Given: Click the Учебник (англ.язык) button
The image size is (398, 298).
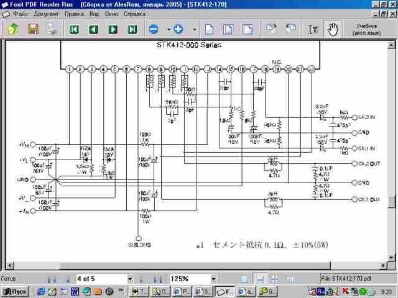Looking at the screenshot, I should pos(367,29).
